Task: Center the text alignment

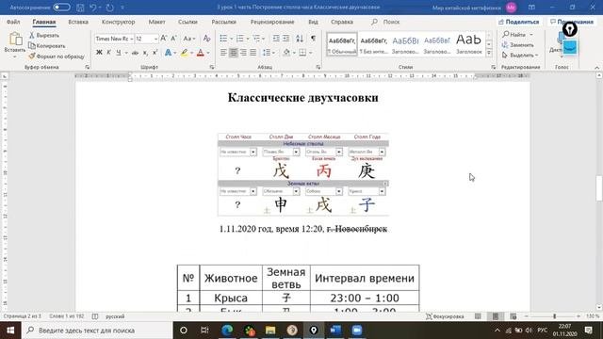Action: coord(234,53)
